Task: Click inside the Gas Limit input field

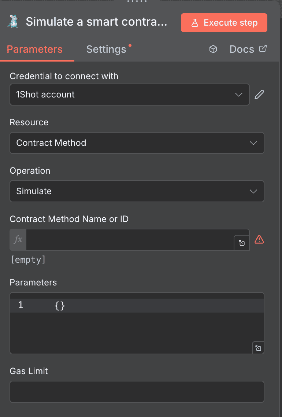Action: pyautogui.click(x=137, y=392)
